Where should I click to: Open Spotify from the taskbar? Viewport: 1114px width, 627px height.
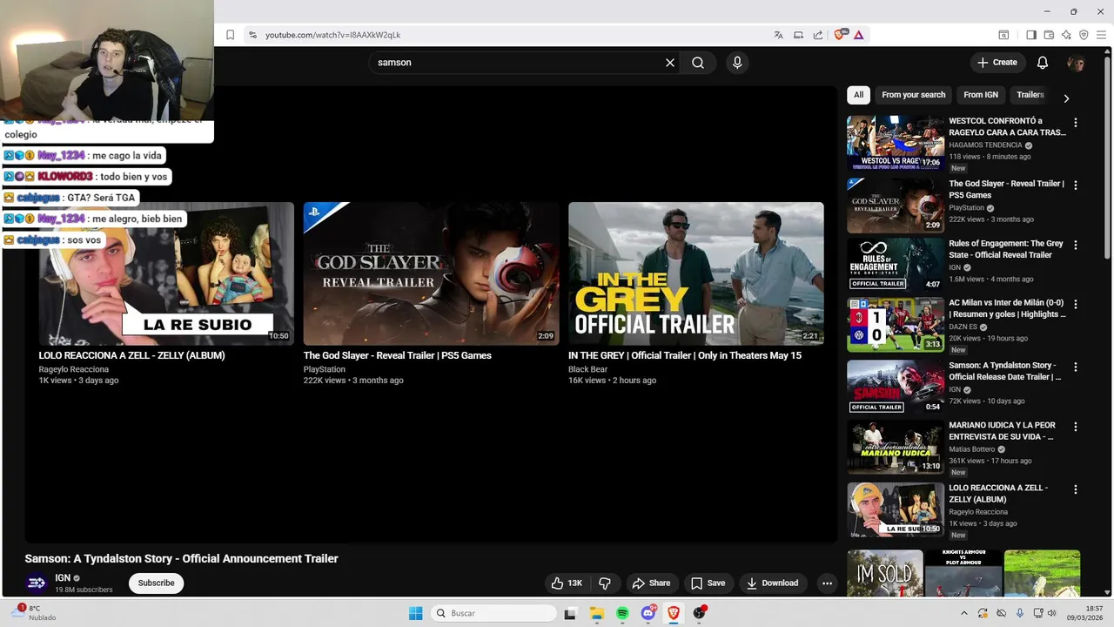point(622,613)
